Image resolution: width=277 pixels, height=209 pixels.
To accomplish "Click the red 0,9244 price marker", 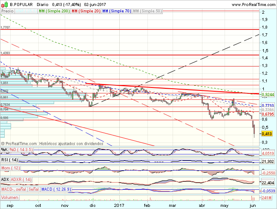I will tap(267, 94).
